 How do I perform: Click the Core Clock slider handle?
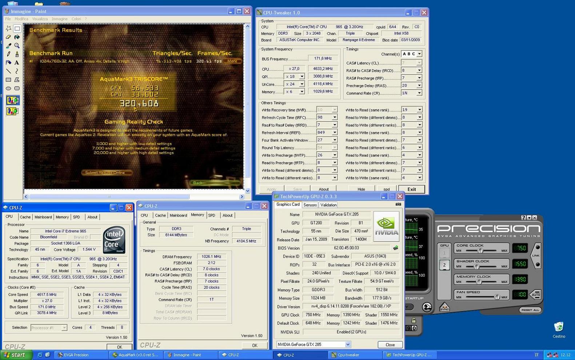[480, 251]
